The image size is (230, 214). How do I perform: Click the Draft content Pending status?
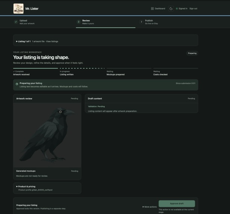click(191, 99)
